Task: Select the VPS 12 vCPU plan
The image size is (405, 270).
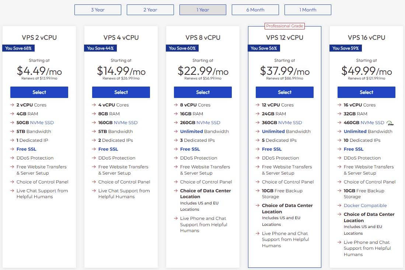Action: [284, 92]
